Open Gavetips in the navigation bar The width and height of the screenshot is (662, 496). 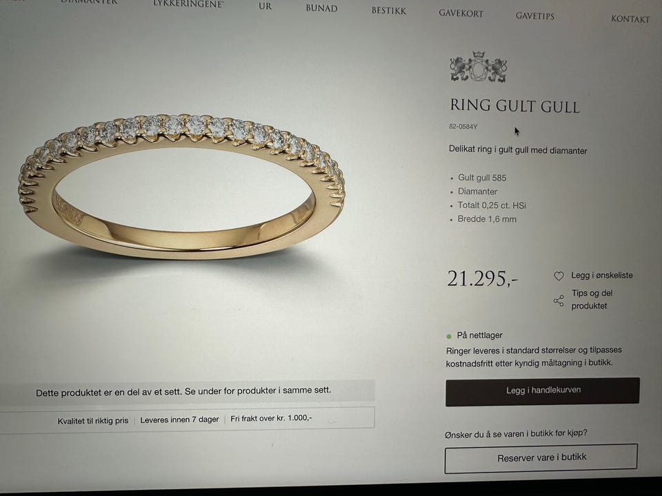pos(535,16)
